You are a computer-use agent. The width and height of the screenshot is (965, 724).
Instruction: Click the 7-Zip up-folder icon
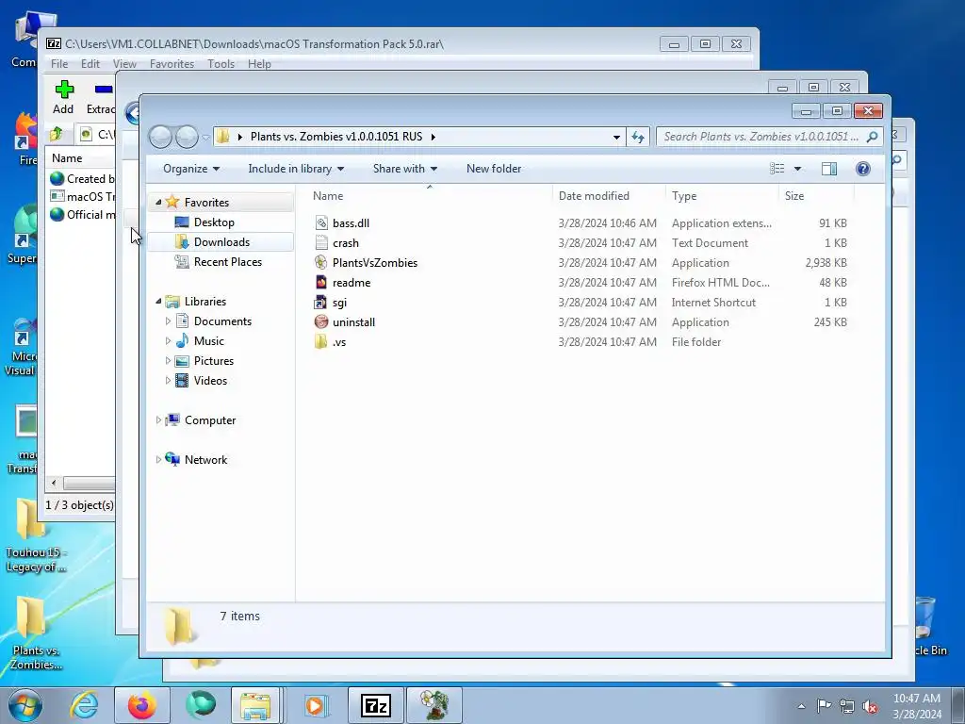[x=57, y=134]
